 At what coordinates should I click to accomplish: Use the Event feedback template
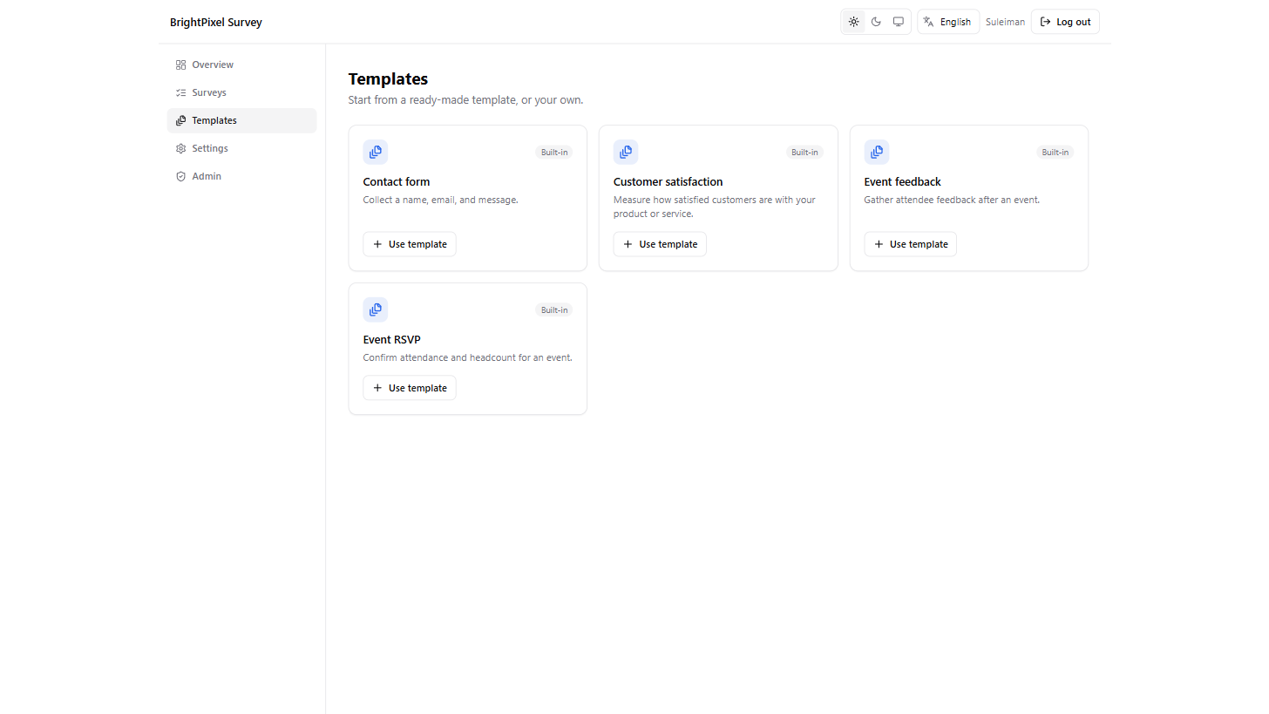tap(911, 244)
